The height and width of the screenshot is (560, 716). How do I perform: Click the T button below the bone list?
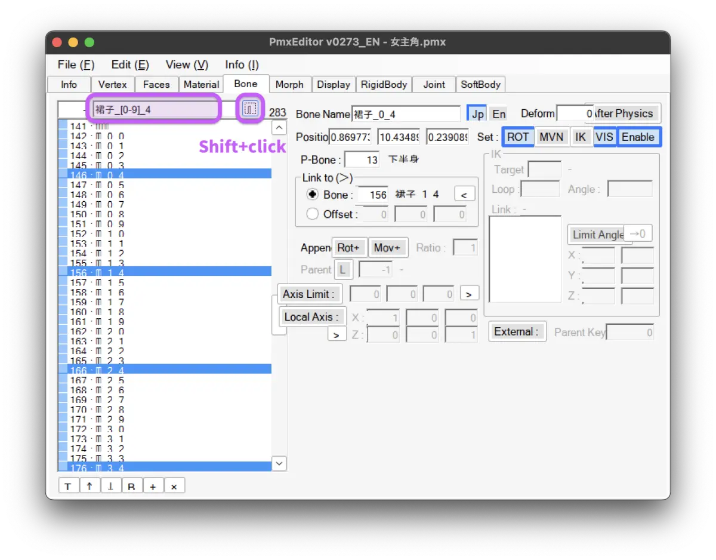68,487
